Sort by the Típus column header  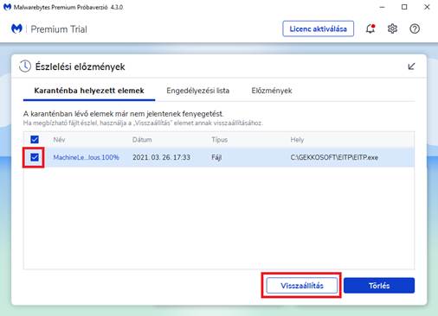tap(220, 140)
